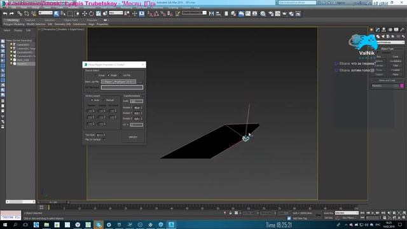This screenshot has width=407, height=229.
Task: Switch to the Populate ribbon tab
Action: 92,20
